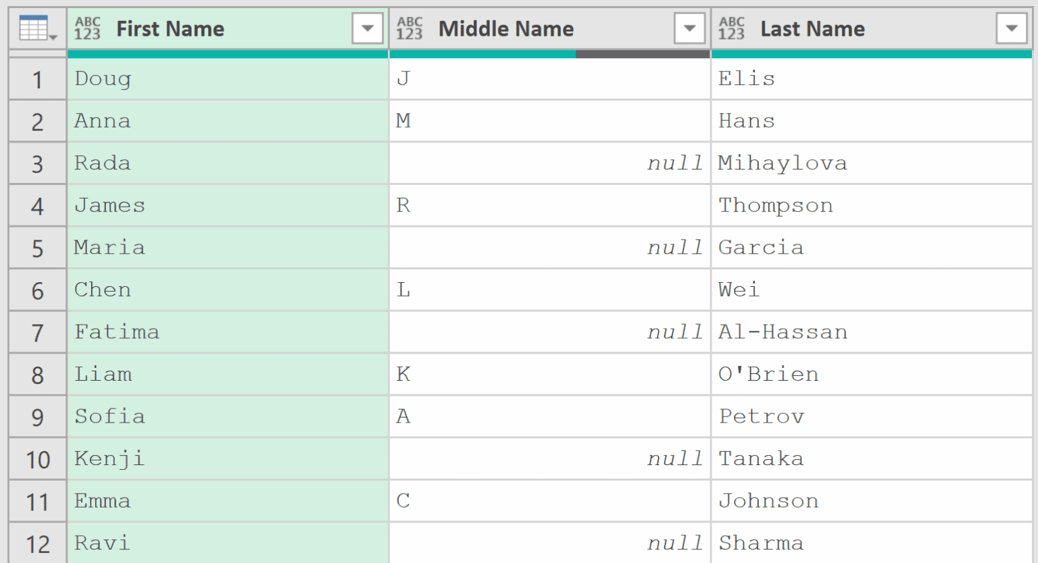This screenshot has width=1038, height=563.
Task: Click the green quality bar under First Name
Action: [227, 51]
